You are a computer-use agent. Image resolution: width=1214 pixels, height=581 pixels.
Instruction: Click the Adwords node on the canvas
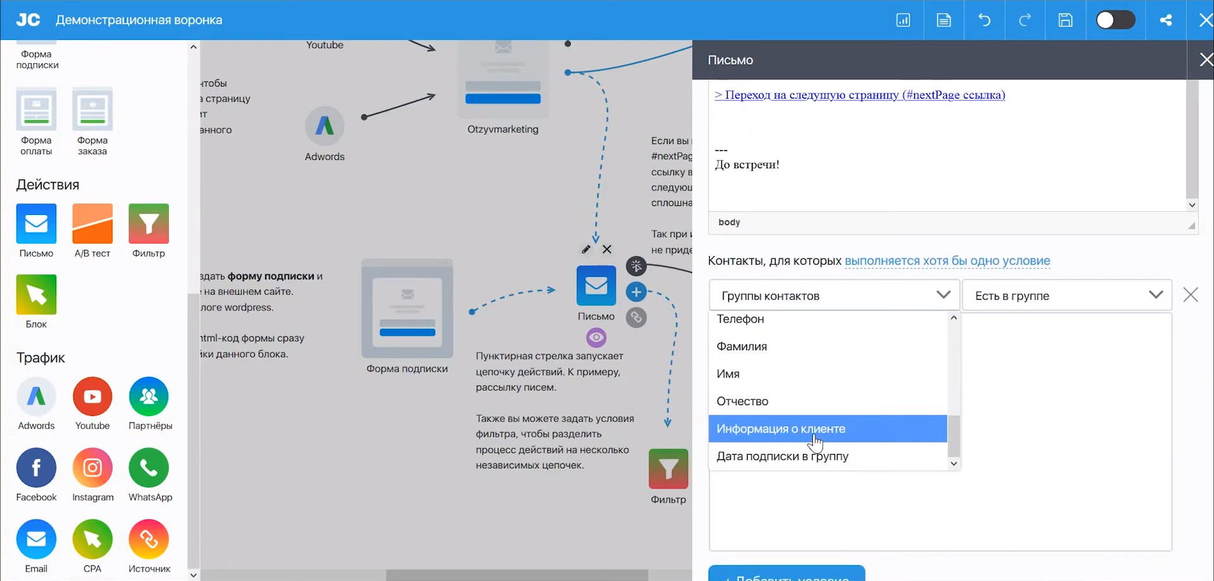[x=325, y=126]
